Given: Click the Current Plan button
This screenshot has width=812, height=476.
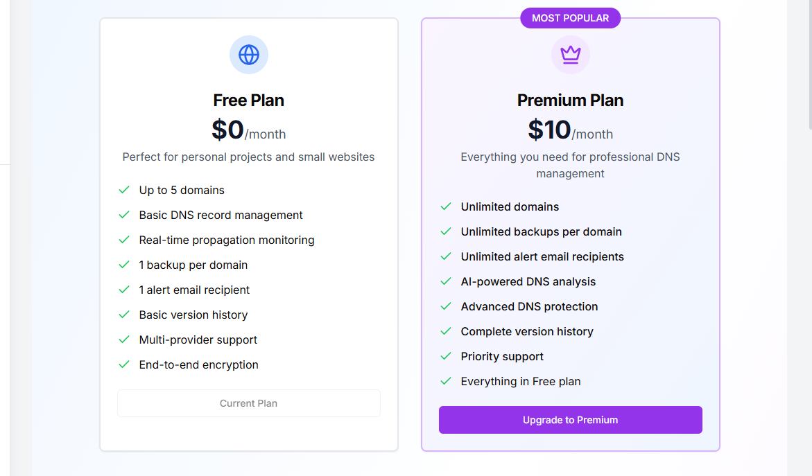Looking at the screenshot, I should [248, 403].
